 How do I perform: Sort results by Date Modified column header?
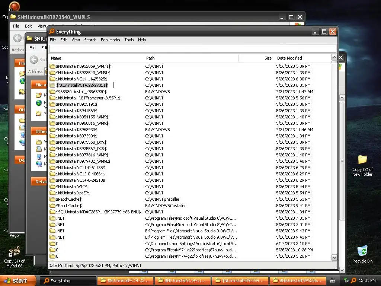[302, 58]
